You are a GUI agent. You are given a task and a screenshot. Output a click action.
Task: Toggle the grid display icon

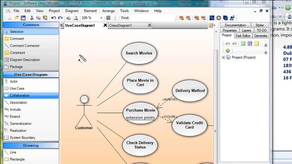[x=108, y=18]
